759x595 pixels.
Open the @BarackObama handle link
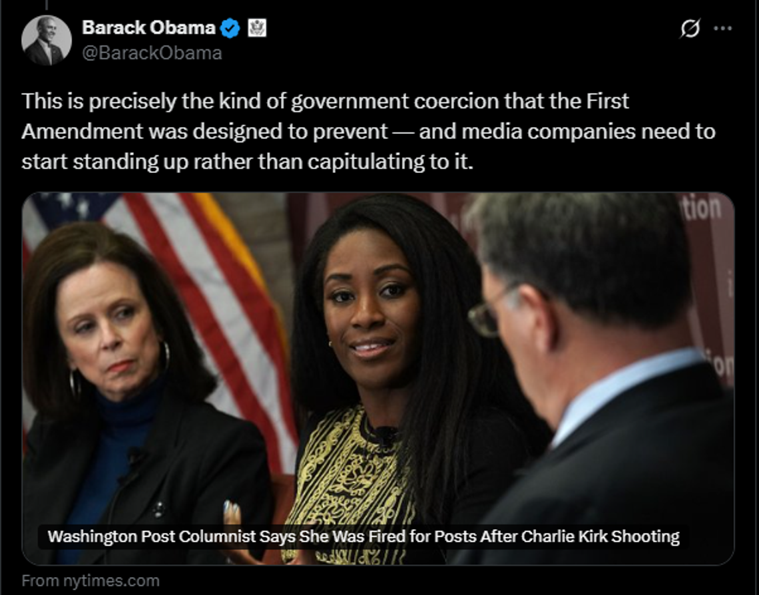(x=152, y=53)
